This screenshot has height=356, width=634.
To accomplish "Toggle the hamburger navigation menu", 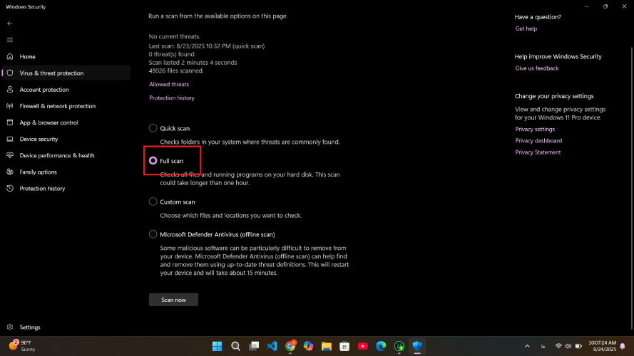I will click(x=10, y=40).
